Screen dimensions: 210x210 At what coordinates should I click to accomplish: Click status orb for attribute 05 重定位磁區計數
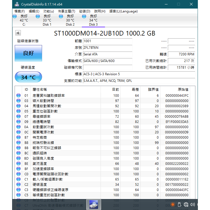click(x=18, y=111)
